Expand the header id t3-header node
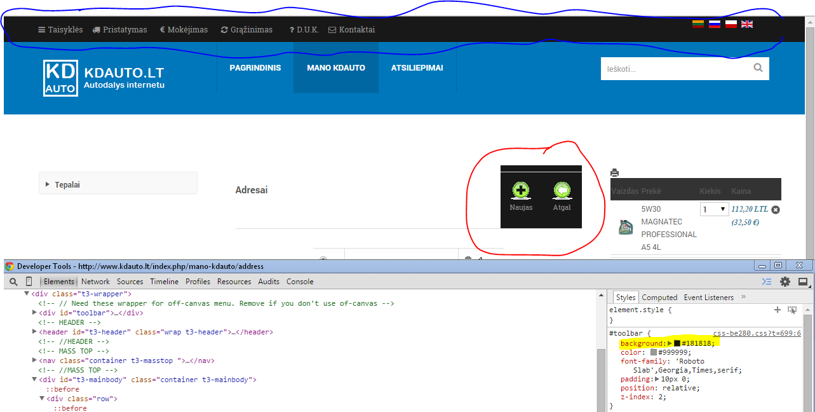The image size is (815, 412). (x=35, y=332)
